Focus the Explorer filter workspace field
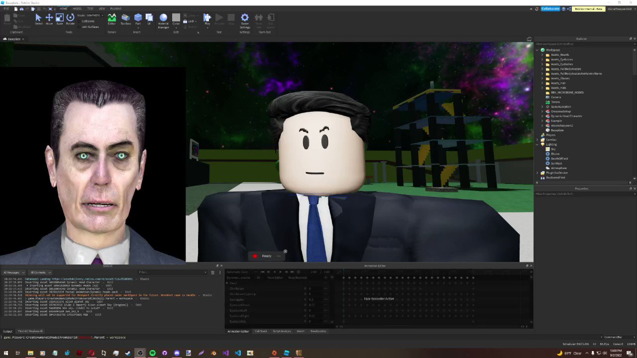 pos(584,44)
